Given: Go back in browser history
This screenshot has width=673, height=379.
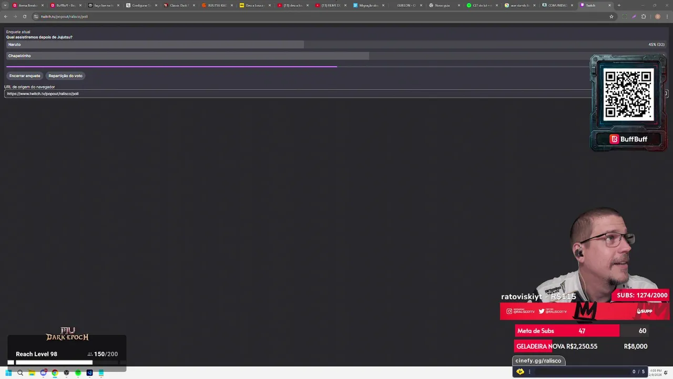Looking at the screenshot, I should [6, 16].
